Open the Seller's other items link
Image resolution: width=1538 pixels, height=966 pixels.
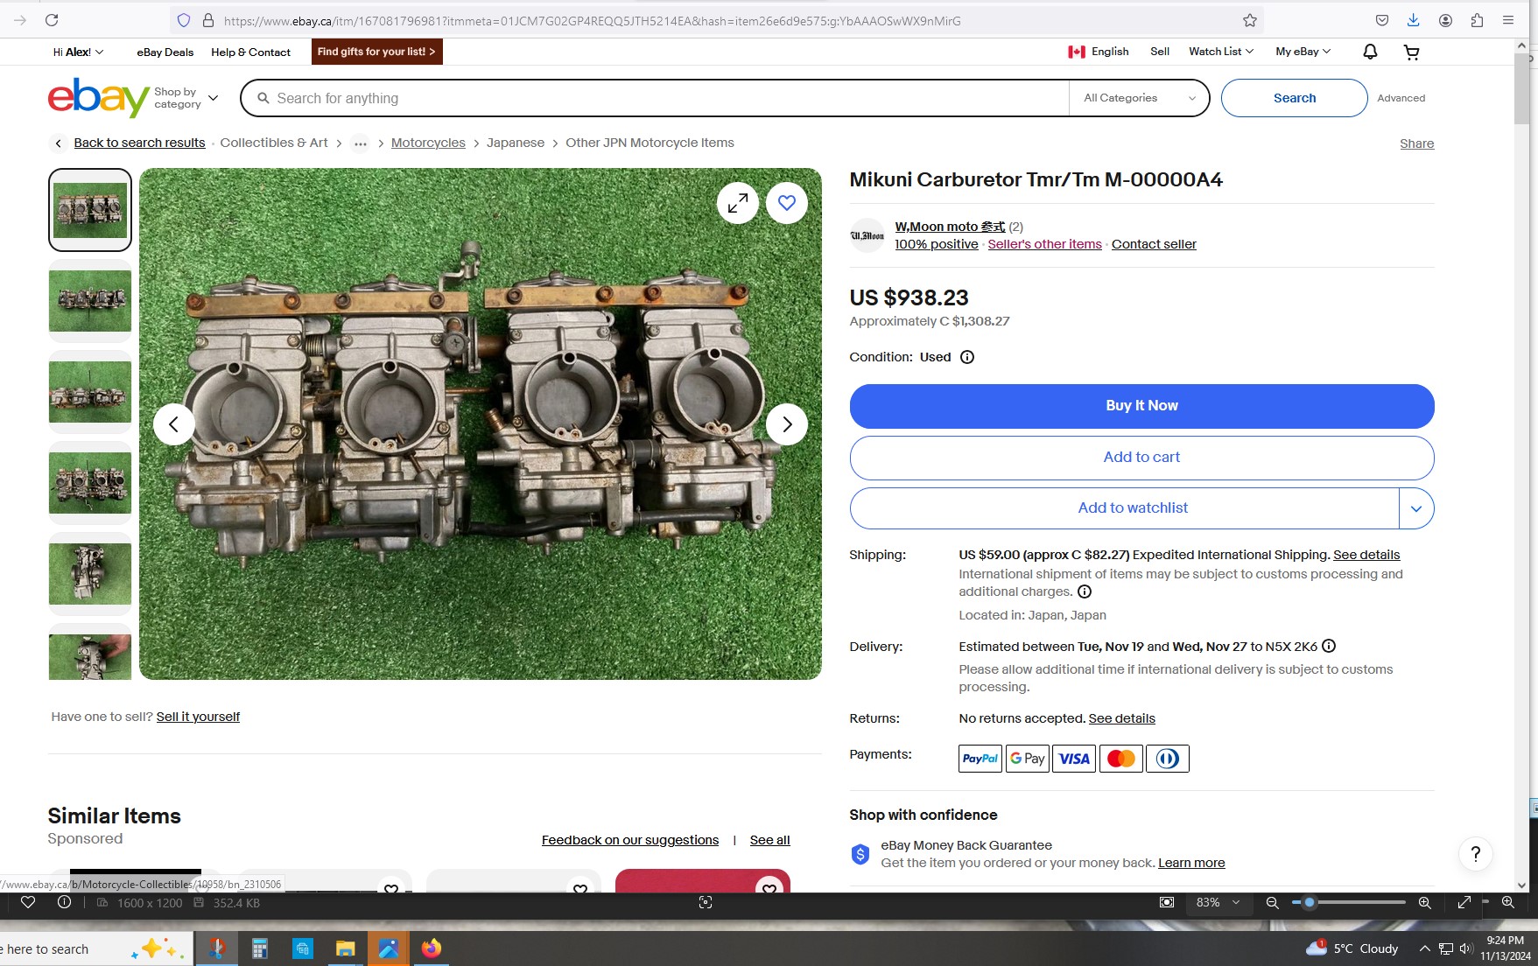coord(1044,244)
